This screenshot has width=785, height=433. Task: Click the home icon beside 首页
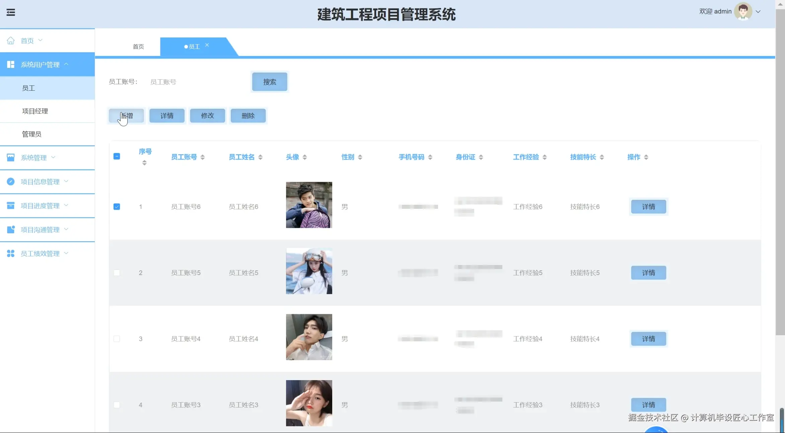[x=11, y=40]
